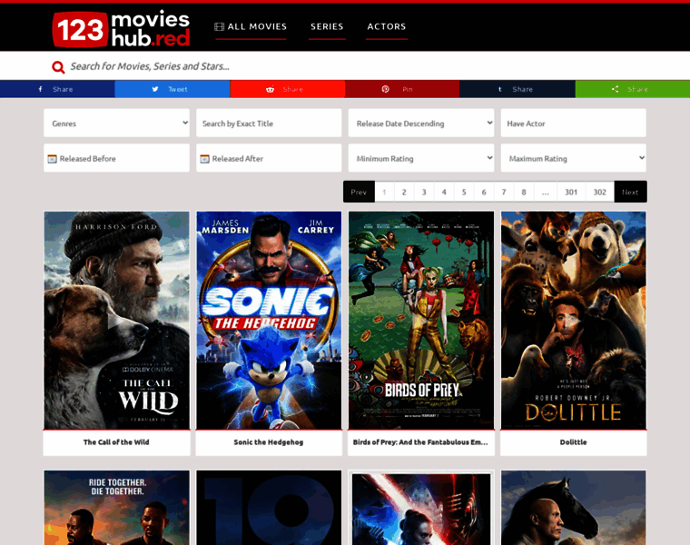Click the Tweet share button
This screenshot has height=545, width=690.
pyautogui.click(x=172, y=89)
